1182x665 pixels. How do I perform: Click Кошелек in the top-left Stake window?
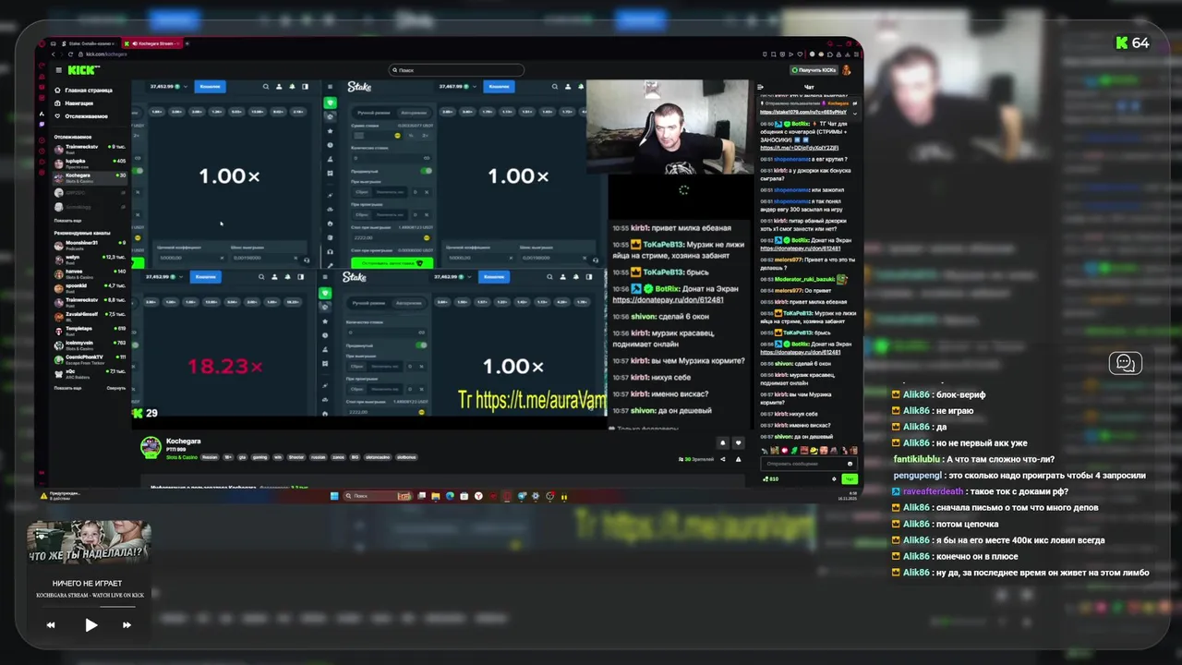tap(210, 87)
